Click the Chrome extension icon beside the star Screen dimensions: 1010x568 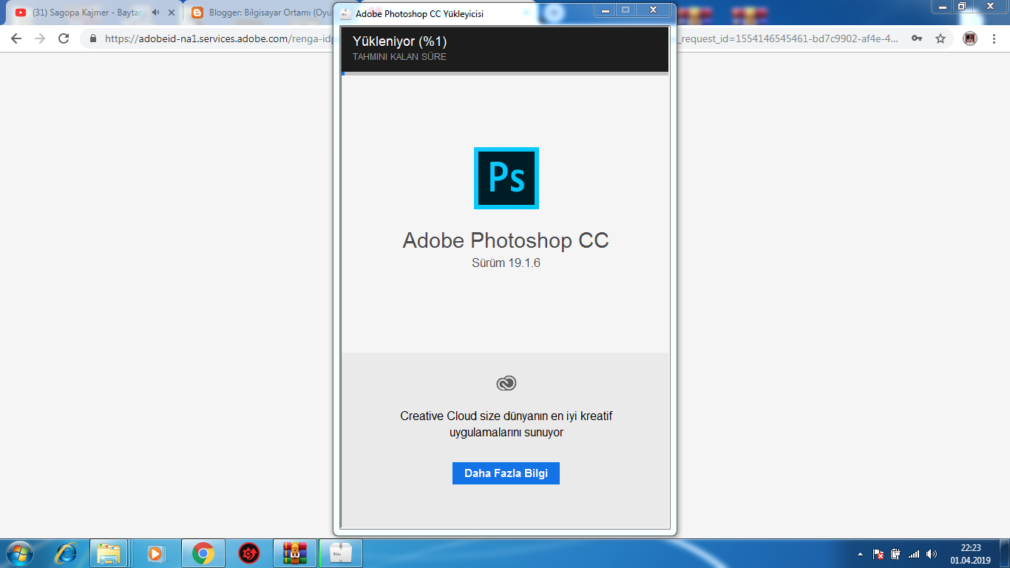[970, 38]
